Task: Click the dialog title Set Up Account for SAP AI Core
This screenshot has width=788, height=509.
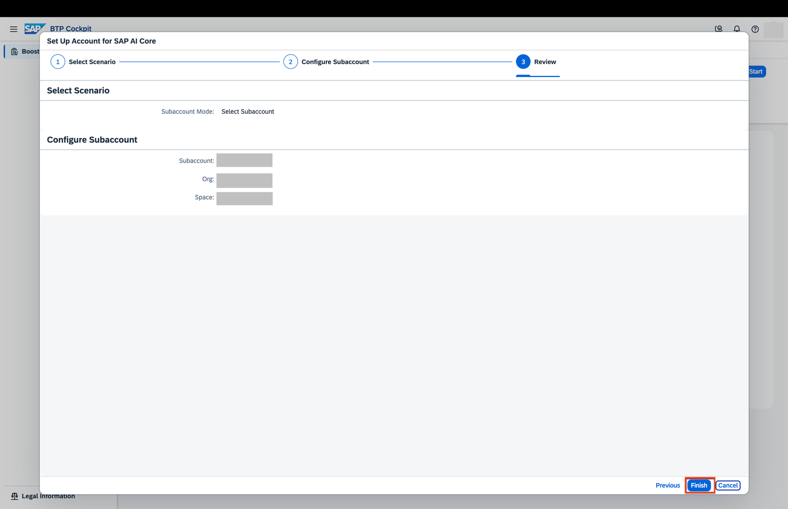Action: pyautogui.click(x=101, y=41)
